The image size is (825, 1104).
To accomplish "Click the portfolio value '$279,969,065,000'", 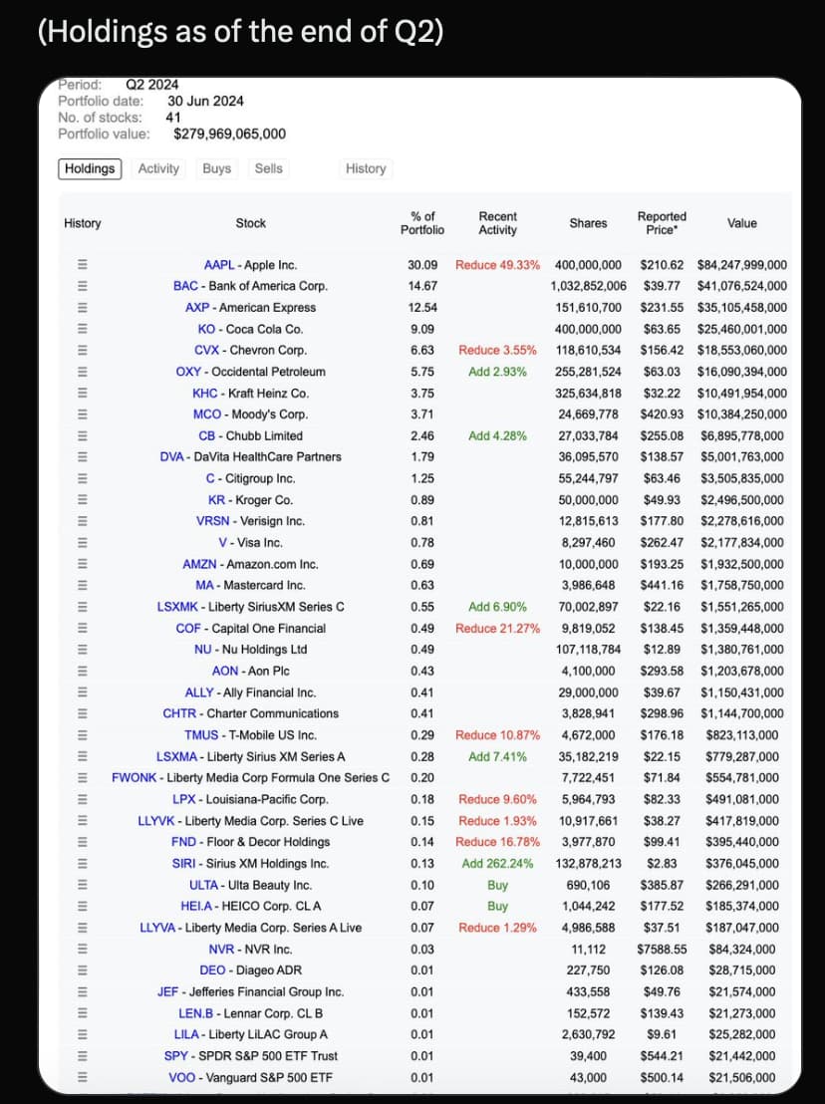I will click(x=229, y=134).
